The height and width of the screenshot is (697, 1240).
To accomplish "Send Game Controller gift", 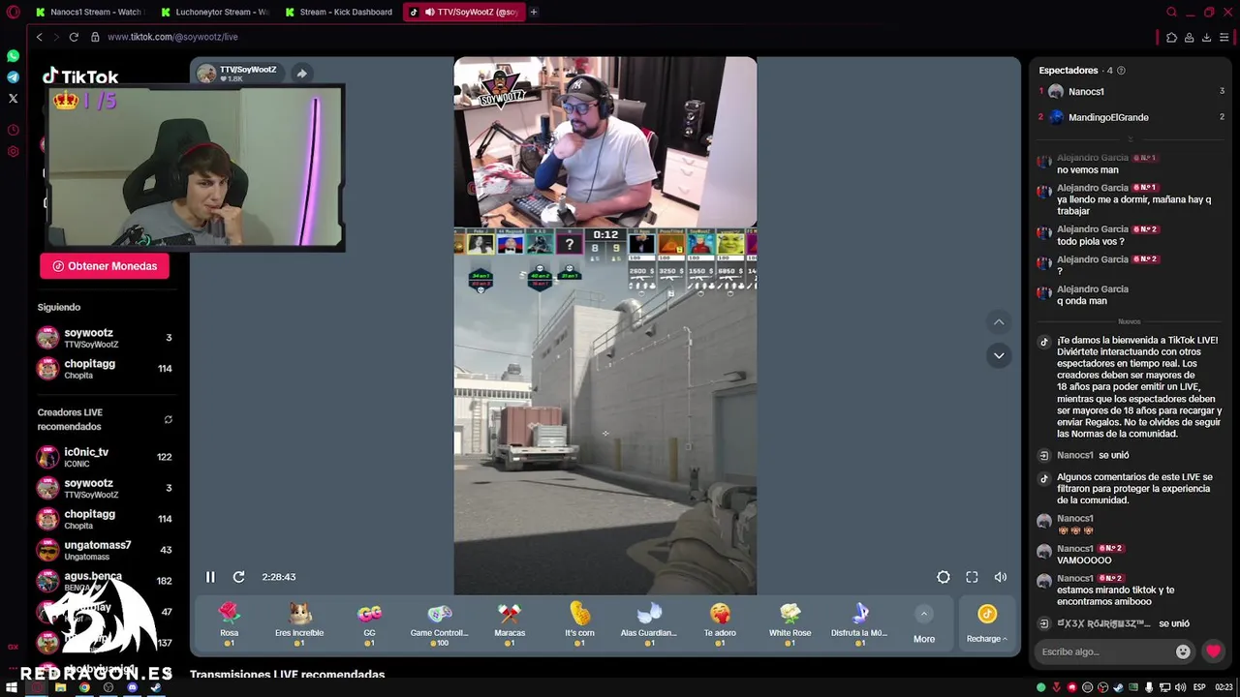I will 440,624.
